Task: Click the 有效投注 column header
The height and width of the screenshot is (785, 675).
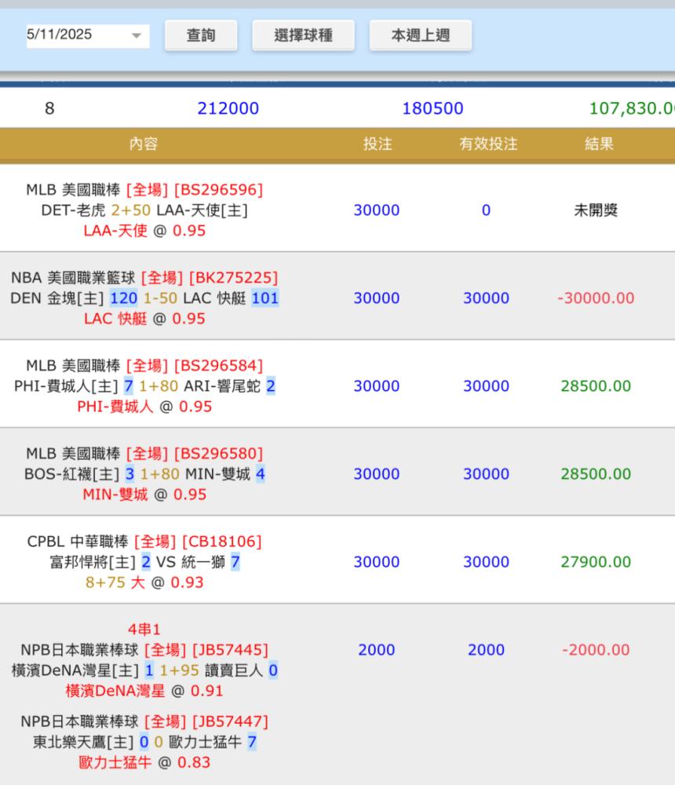Action: click(488, 144)
